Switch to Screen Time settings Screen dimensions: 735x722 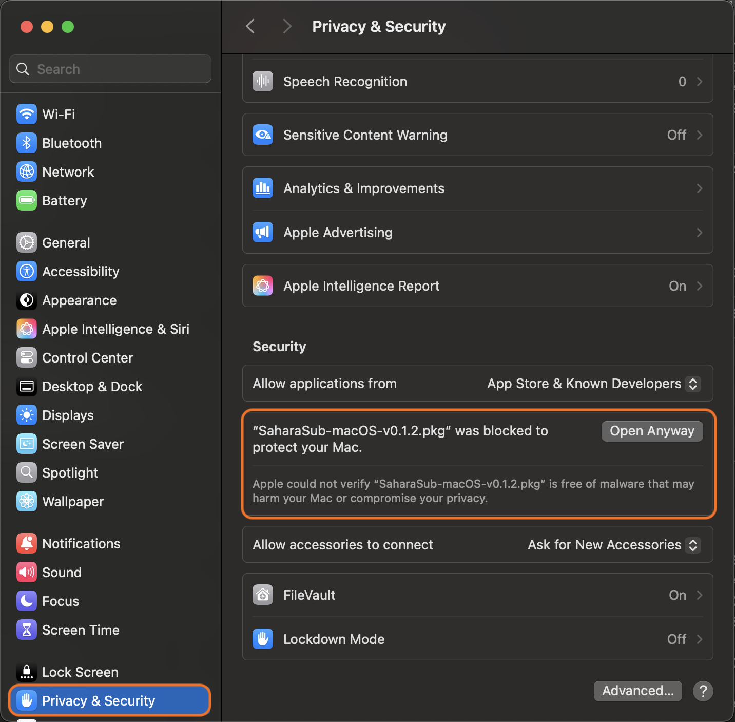click(81, 630)
